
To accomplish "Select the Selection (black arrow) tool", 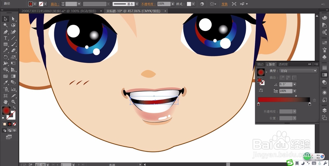I will point(6,19).
